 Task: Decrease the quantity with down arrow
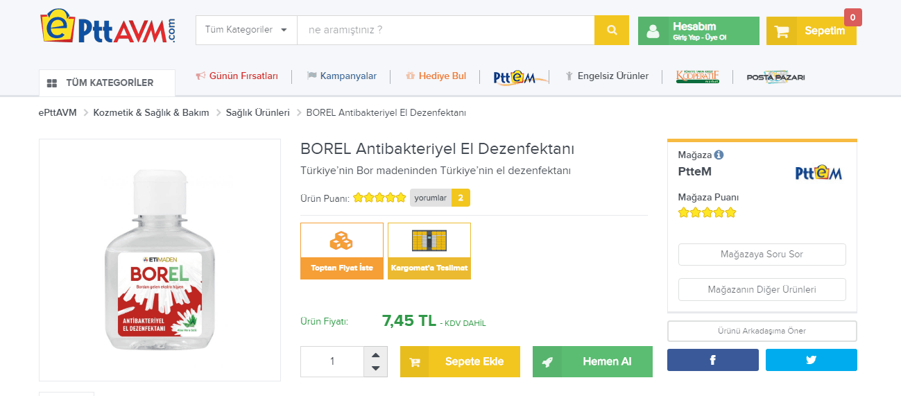pyautogui.click(x=375, y=368)
